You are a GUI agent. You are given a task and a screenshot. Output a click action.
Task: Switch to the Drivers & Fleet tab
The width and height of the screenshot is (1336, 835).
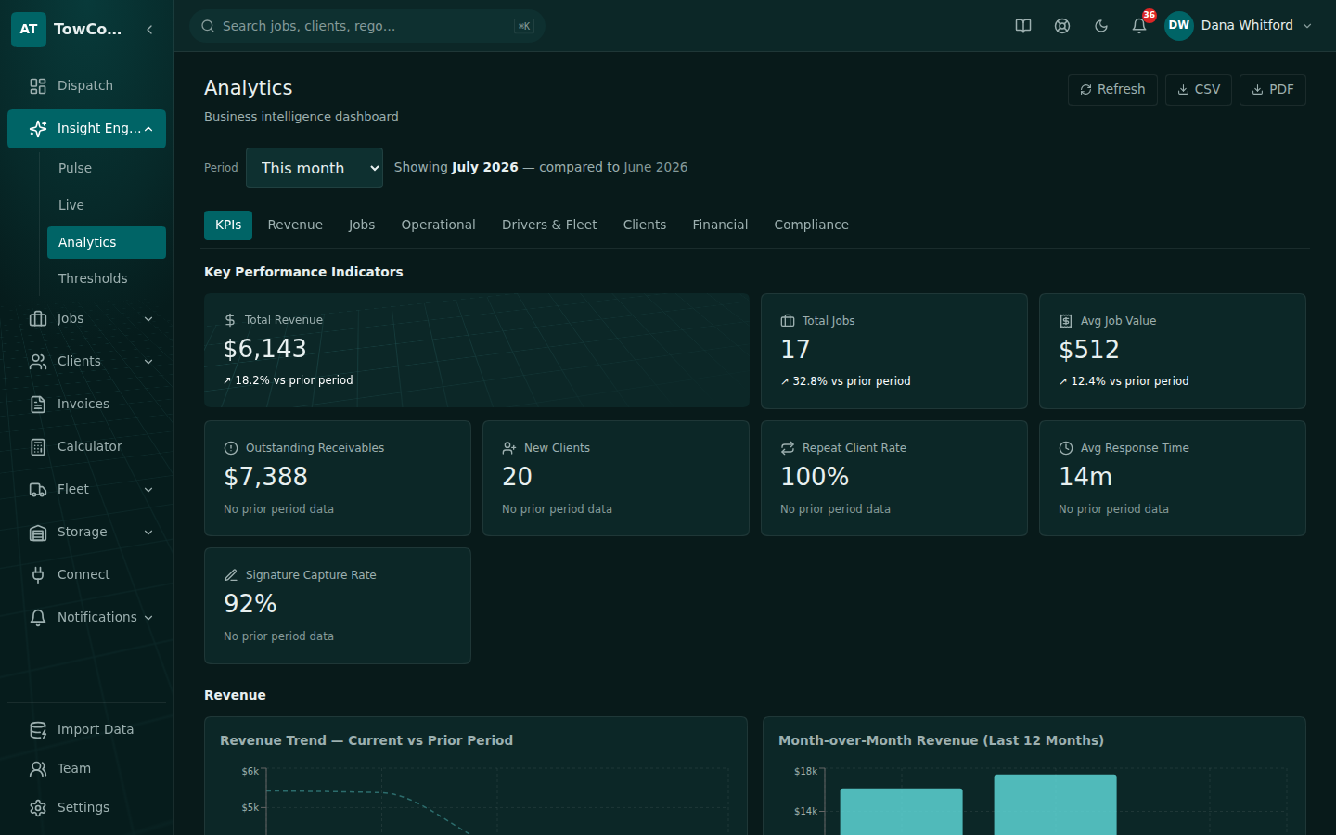coord(549,225)
